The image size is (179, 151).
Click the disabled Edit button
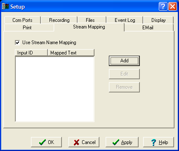pyautogui.click(x=124, y=74)
